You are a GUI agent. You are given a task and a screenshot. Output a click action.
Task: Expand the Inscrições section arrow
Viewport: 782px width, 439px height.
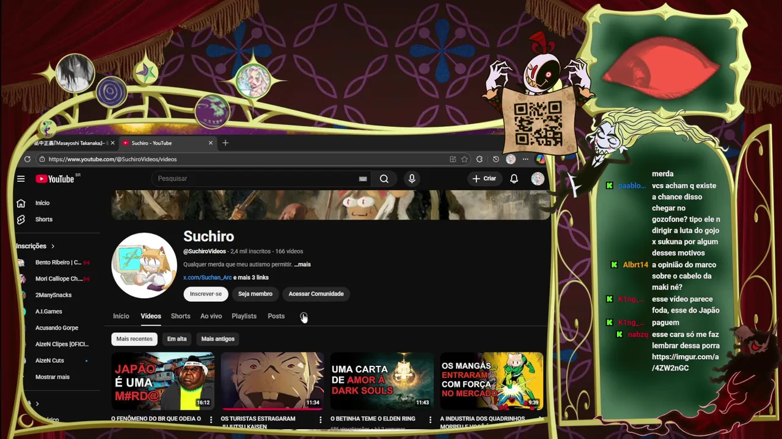(x=53, y=246)
